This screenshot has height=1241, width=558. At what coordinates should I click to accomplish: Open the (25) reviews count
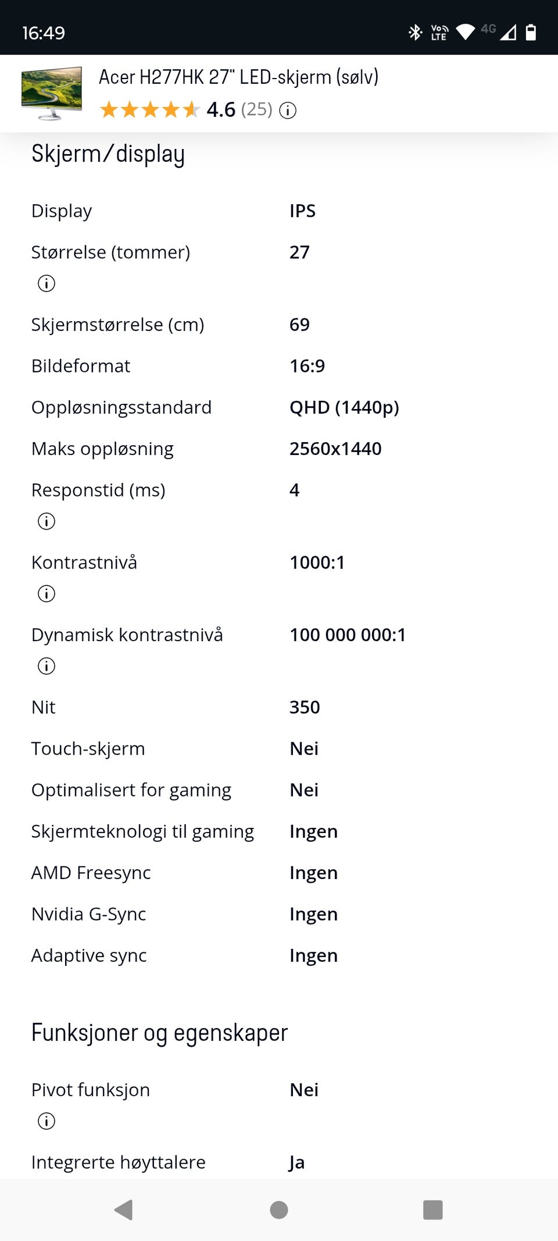256,109
